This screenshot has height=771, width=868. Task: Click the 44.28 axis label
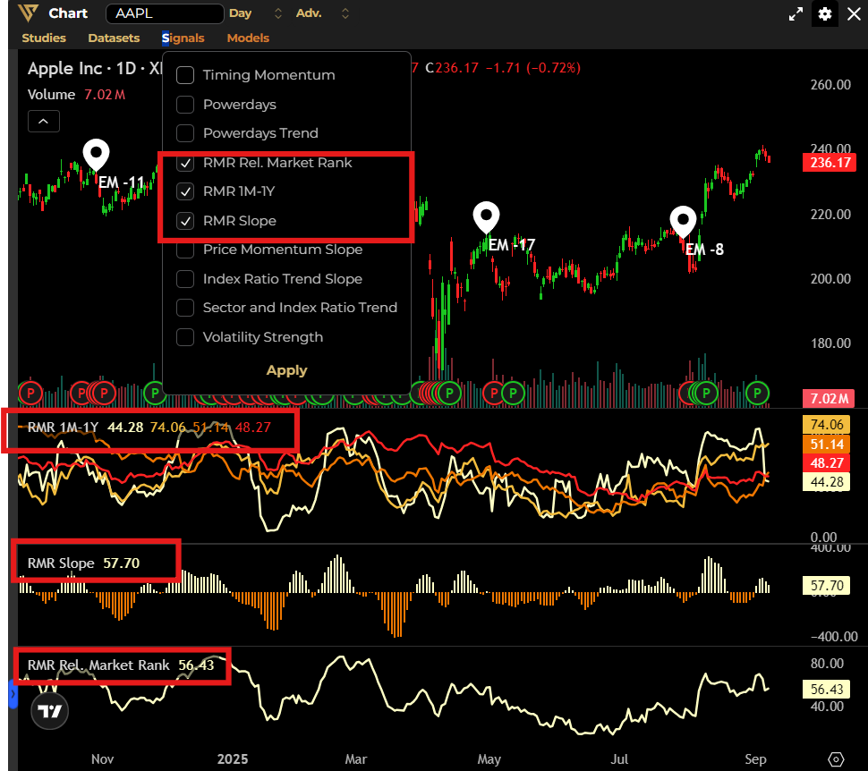827,482
